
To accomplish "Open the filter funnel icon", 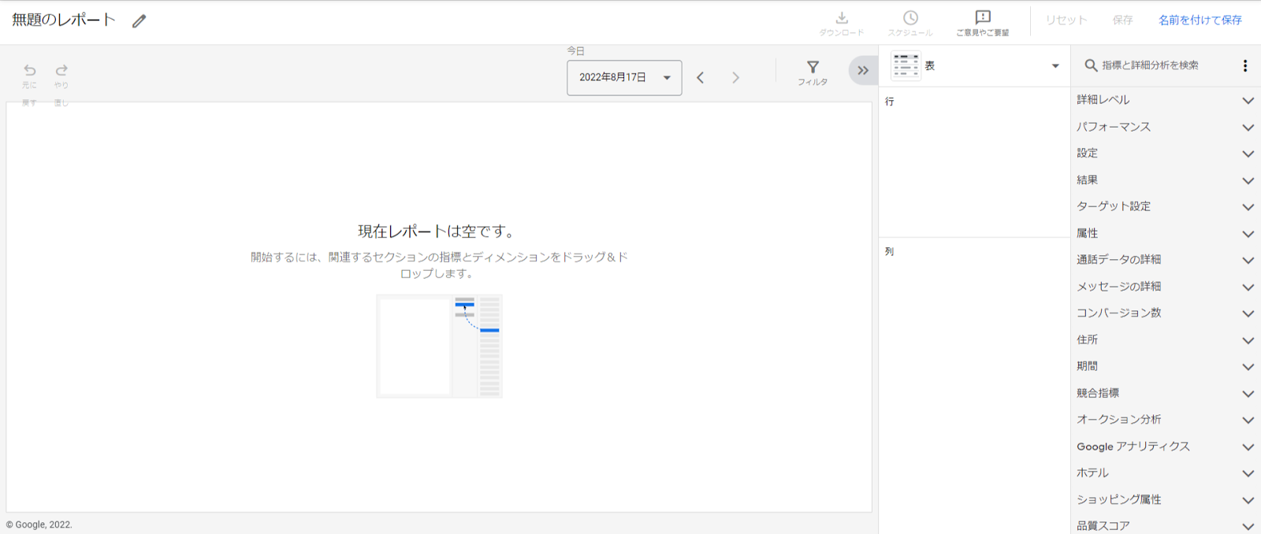I will tap(813, 69).
